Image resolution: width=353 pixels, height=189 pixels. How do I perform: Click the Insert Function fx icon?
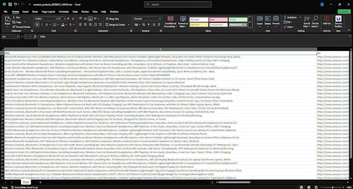tap(35, 37)
